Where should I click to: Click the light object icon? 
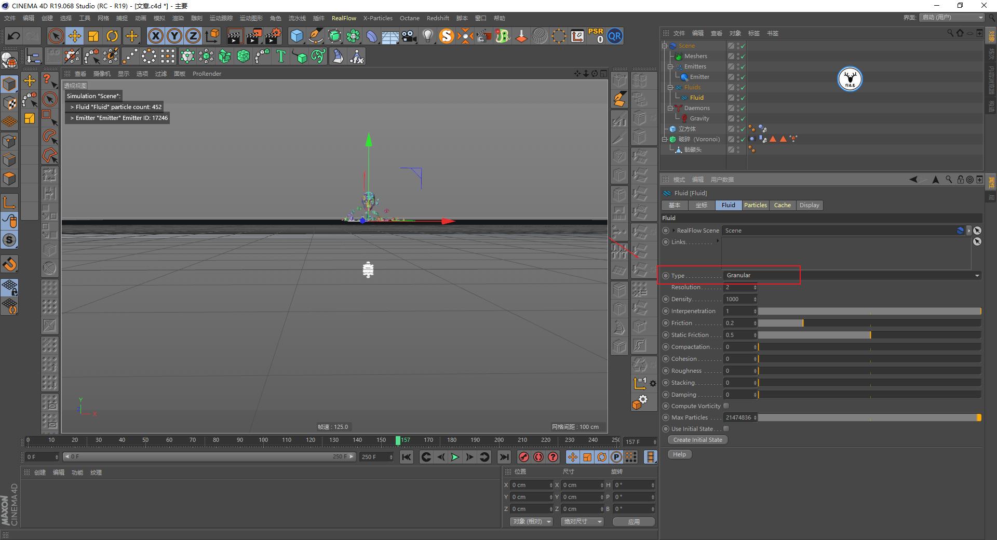[x=427, y=36]
